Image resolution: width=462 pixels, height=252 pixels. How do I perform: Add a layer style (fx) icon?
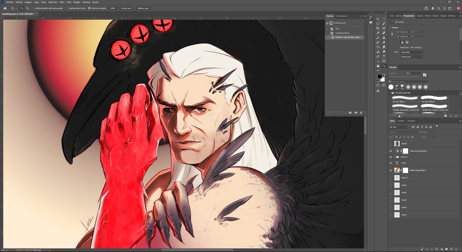pyautogui.click(x=432, y=249)
